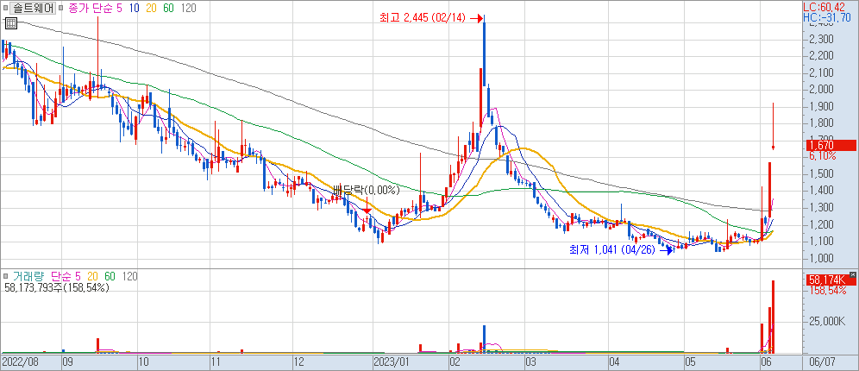Click the red 58,174K volume tag
The image size is (859, 371).
830,280
